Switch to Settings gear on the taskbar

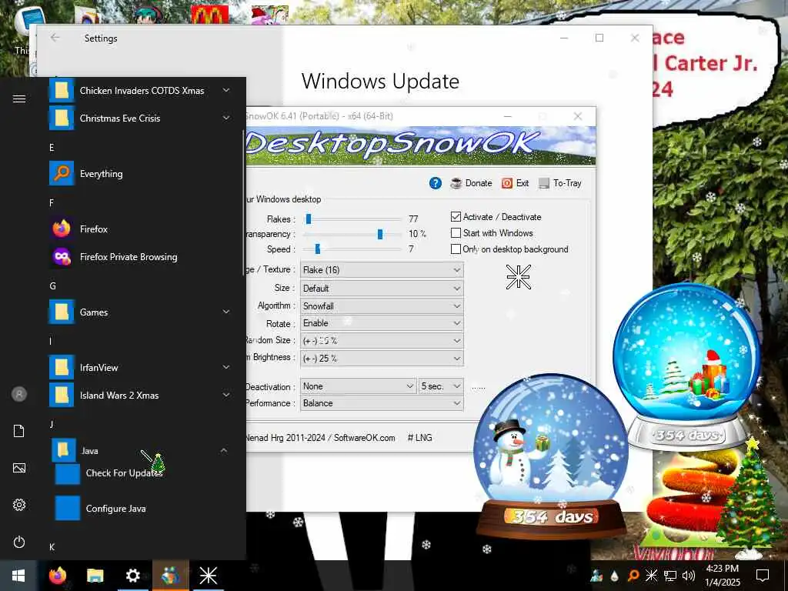click(132, 576)
